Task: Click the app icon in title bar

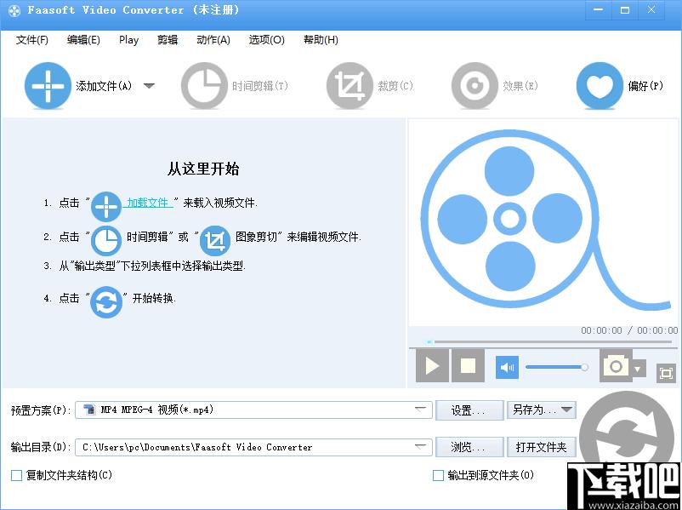Action: (x=14, y=10)
